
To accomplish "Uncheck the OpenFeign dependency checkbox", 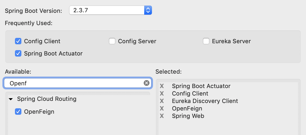I will tap(18, 112).
